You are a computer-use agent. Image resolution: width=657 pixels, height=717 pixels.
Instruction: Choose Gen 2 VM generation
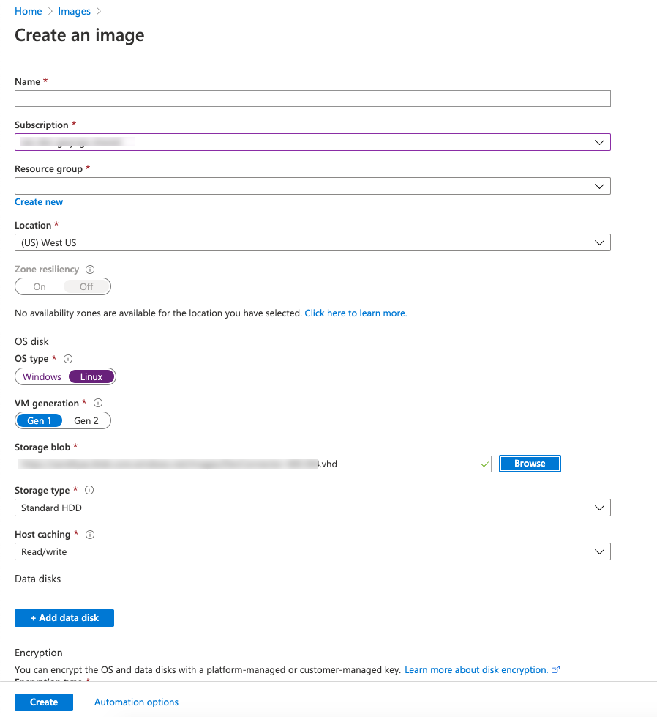point(86,421)
